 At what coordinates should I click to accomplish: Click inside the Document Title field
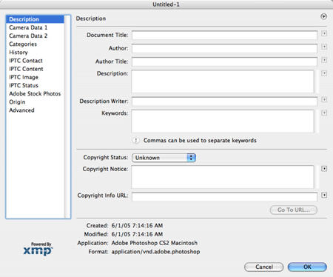tap(224, 36)
